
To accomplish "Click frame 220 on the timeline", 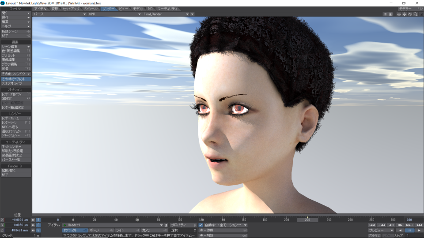I will point(307,219).
